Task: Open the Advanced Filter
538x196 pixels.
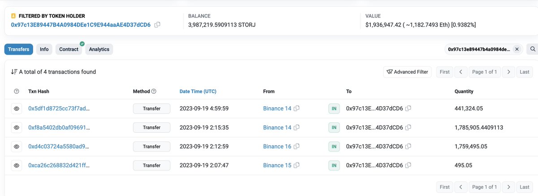Action: (408, 72)
